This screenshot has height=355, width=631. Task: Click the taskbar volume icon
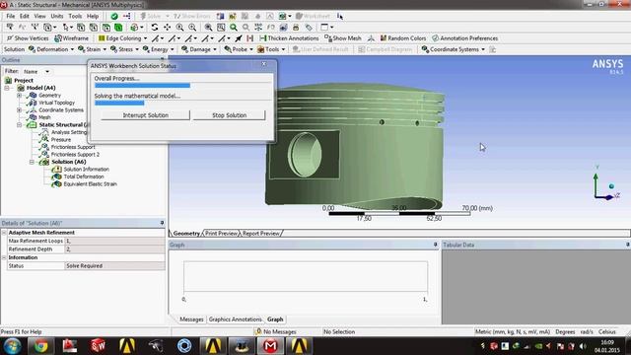pos(583,346)
